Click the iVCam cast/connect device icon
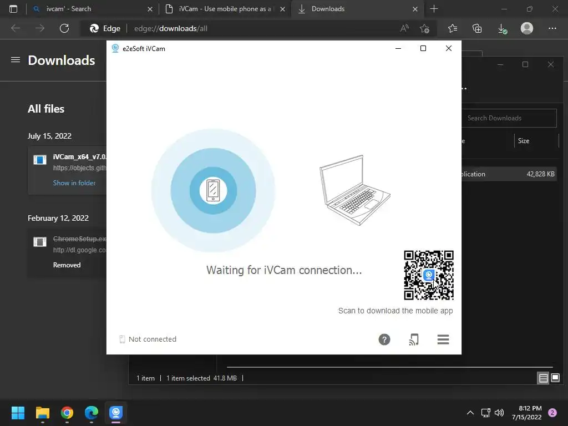The width and height of the screenshot is (568, 426). [414, 339]
